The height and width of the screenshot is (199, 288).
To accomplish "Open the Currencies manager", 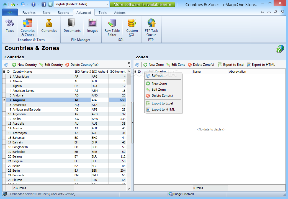I will click(x=49, y=26).
